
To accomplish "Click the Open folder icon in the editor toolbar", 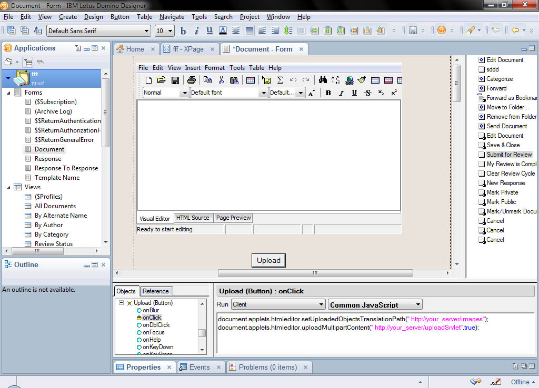I will 162,80.
